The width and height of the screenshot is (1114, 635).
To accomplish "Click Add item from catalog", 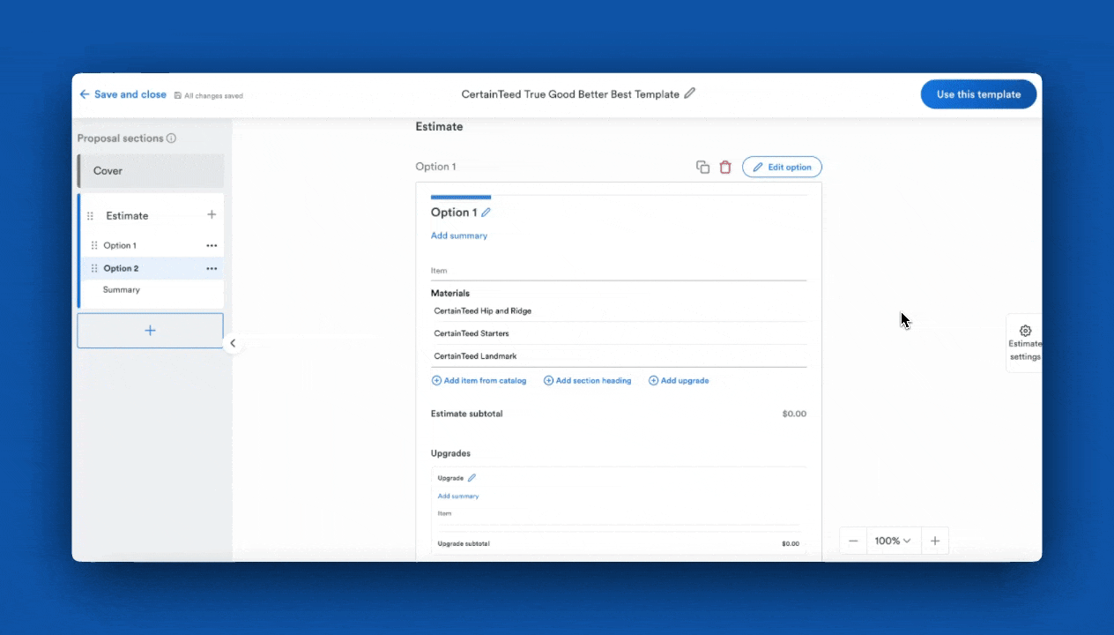I will [x=479, y=381].
